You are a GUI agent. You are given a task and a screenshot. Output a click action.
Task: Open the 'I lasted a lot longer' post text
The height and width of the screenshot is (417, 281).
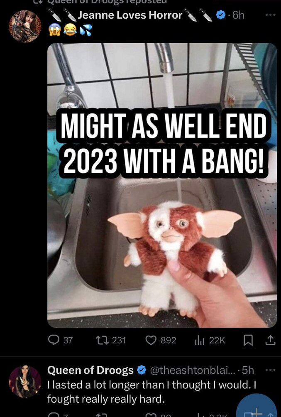point(151,392)
